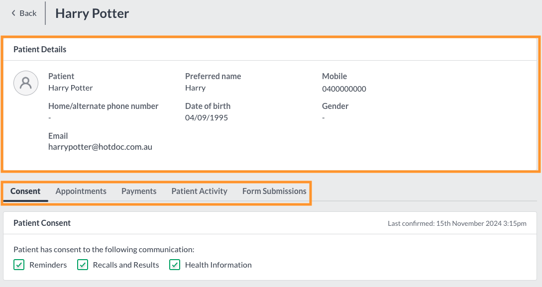Click the Harry Potter page title
This screenshot has width=542, height=287.
coord(92,13)
